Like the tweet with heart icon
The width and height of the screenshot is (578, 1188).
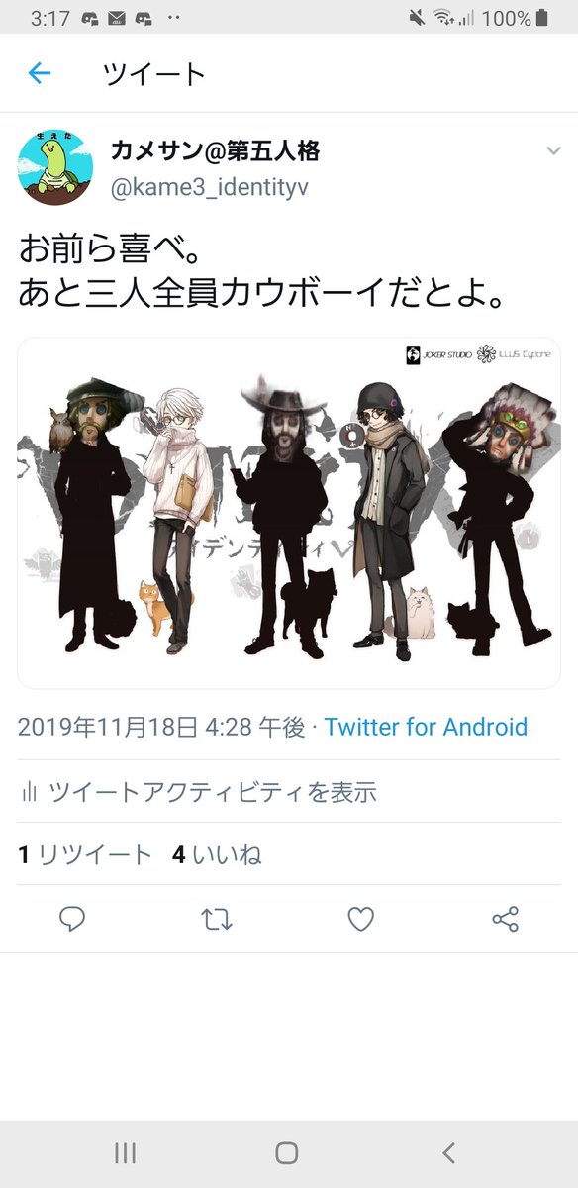(361, 920)
